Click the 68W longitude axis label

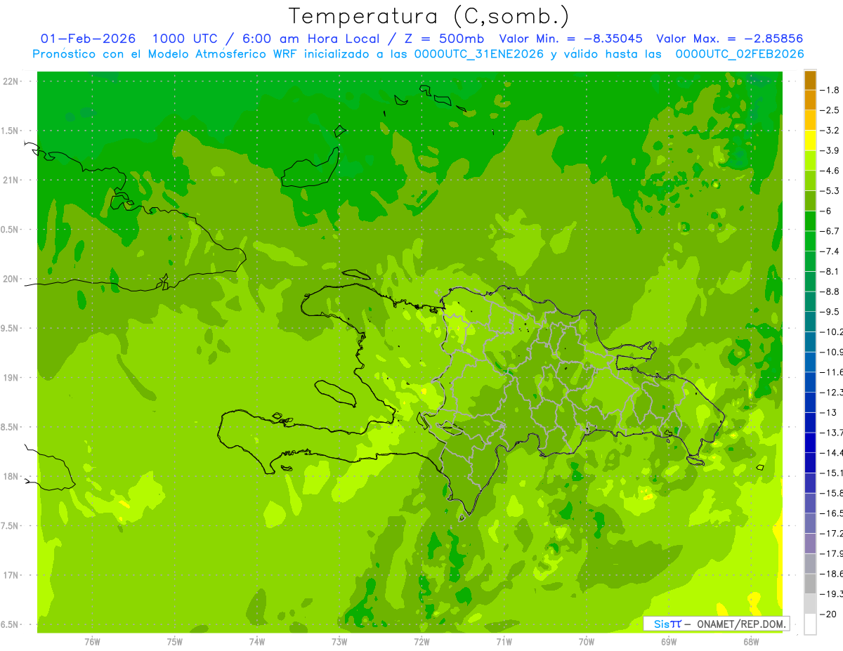pos(751,641)
